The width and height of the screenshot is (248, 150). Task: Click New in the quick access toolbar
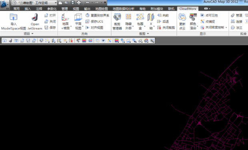click(60, 3)
